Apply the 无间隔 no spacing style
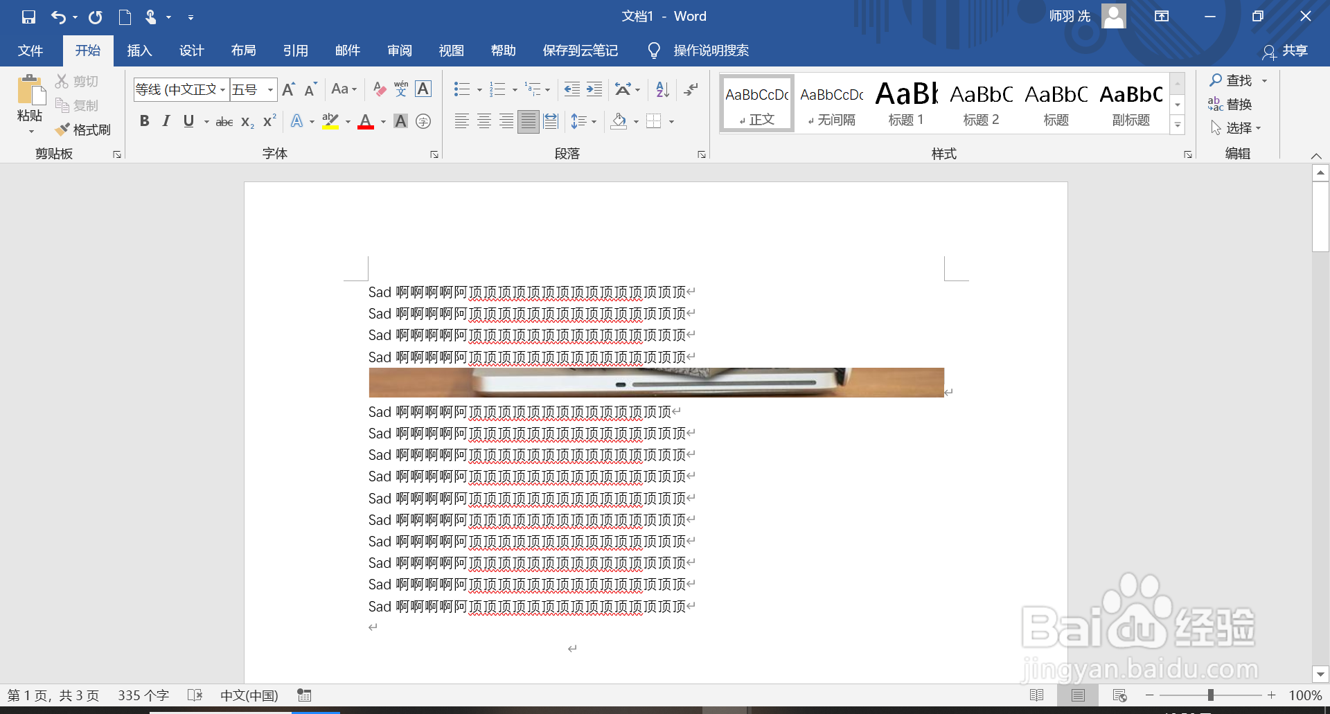Image resolution: width=1330 pixels, height=714 pixels. coord(832,103)
